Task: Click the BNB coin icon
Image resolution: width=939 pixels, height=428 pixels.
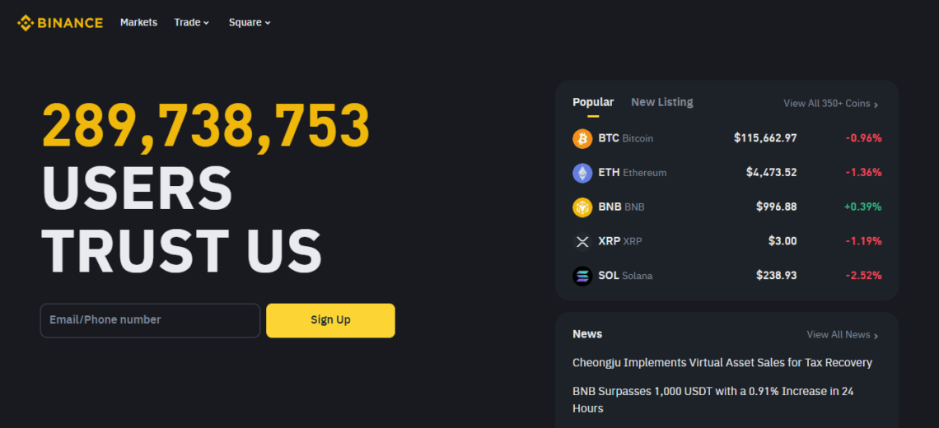Action: [582, 207]
